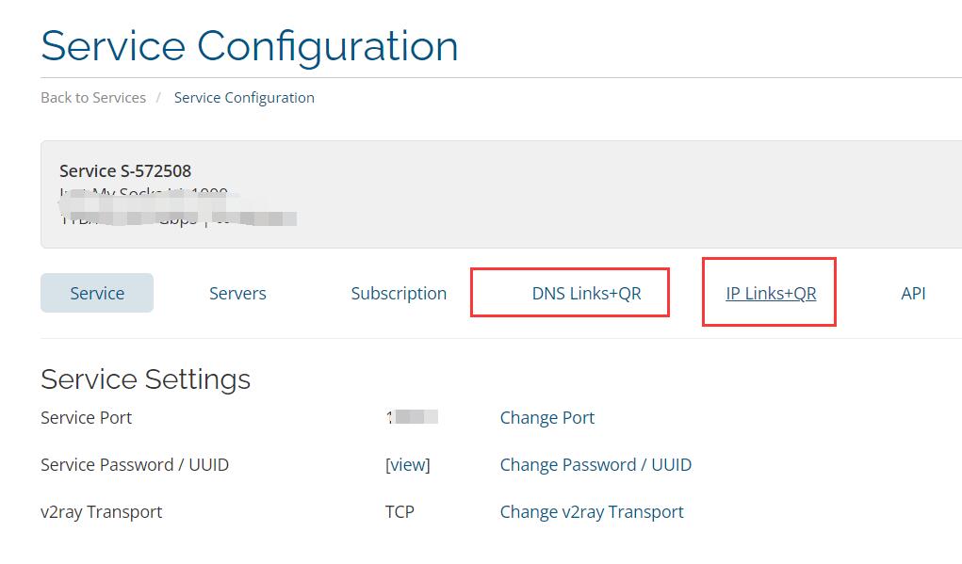This screenshot has width=962, height=564.
Task: Open the API tab
Action: click(x=913, y=293)
